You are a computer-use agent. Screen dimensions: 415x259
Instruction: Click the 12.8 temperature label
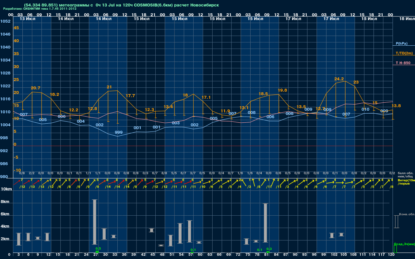(x=92, y=109)
